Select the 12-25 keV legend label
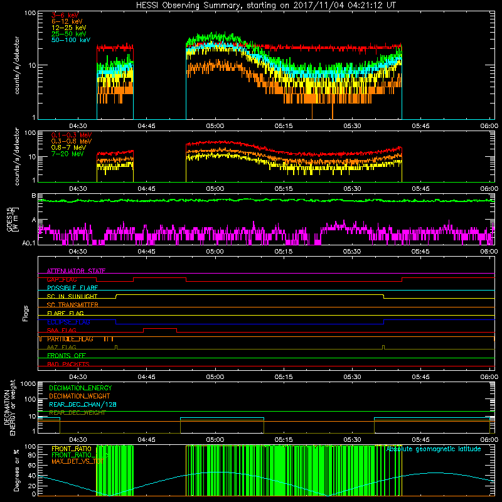The height and width of the screenshot is (502, 502). (x=69, y=28)
